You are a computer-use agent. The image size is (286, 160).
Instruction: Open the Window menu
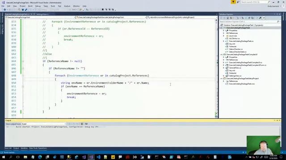pyautogui.click(x=76, y=6)
